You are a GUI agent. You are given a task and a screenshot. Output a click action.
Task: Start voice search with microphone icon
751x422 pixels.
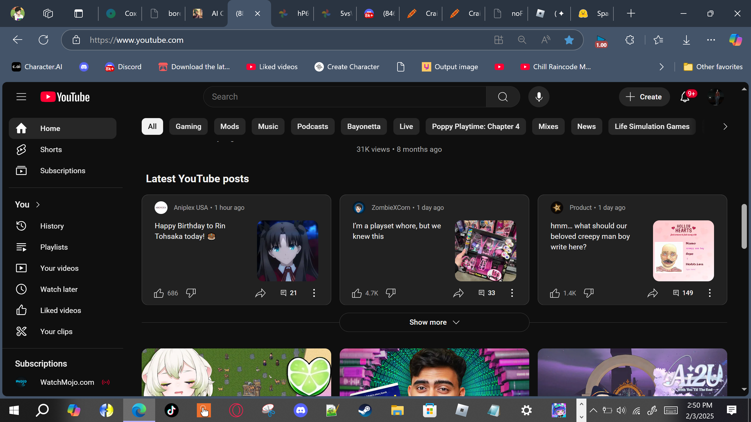pos(539,97)
